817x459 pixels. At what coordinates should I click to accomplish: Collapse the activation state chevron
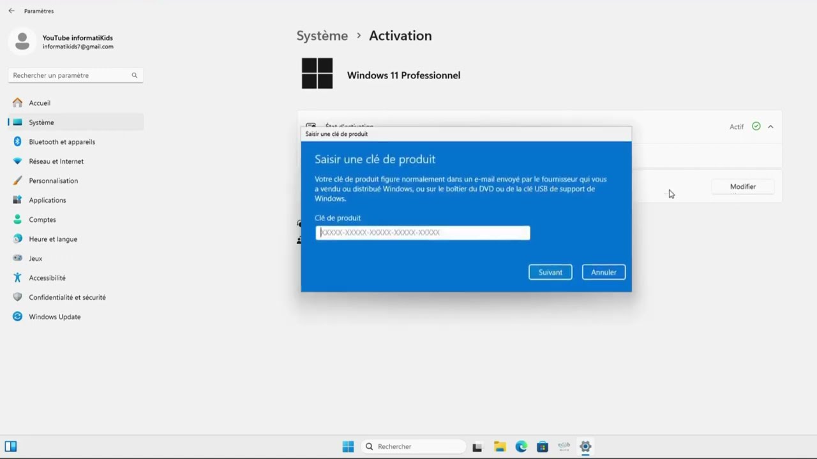point(770,127)
